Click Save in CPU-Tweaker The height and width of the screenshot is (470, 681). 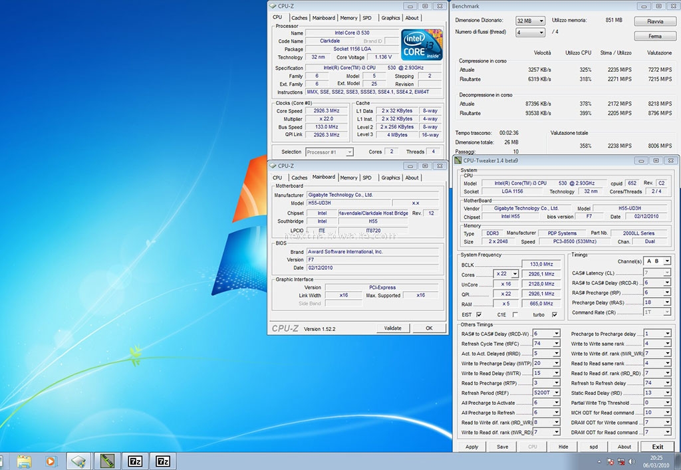[503, 447]
